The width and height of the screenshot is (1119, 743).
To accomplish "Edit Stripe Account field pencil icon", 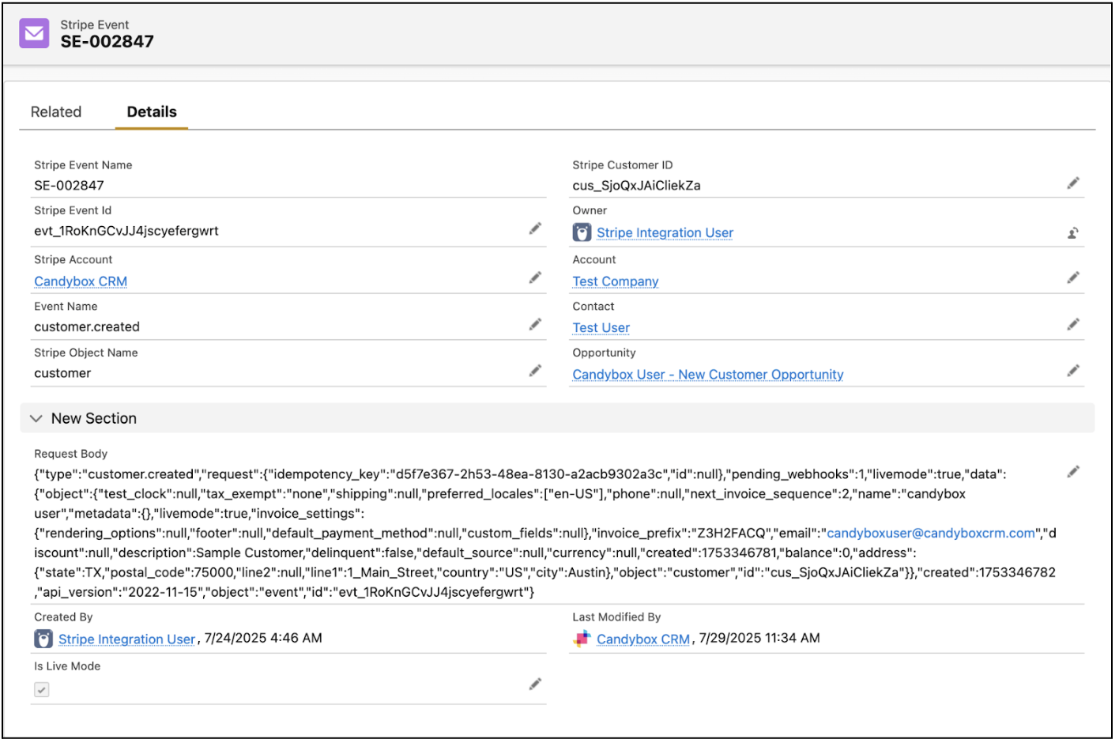I will tap(535, 277).
